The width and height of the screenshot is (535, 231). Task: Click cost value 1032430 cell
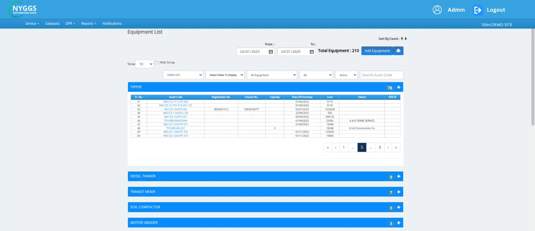pos(330,109)
